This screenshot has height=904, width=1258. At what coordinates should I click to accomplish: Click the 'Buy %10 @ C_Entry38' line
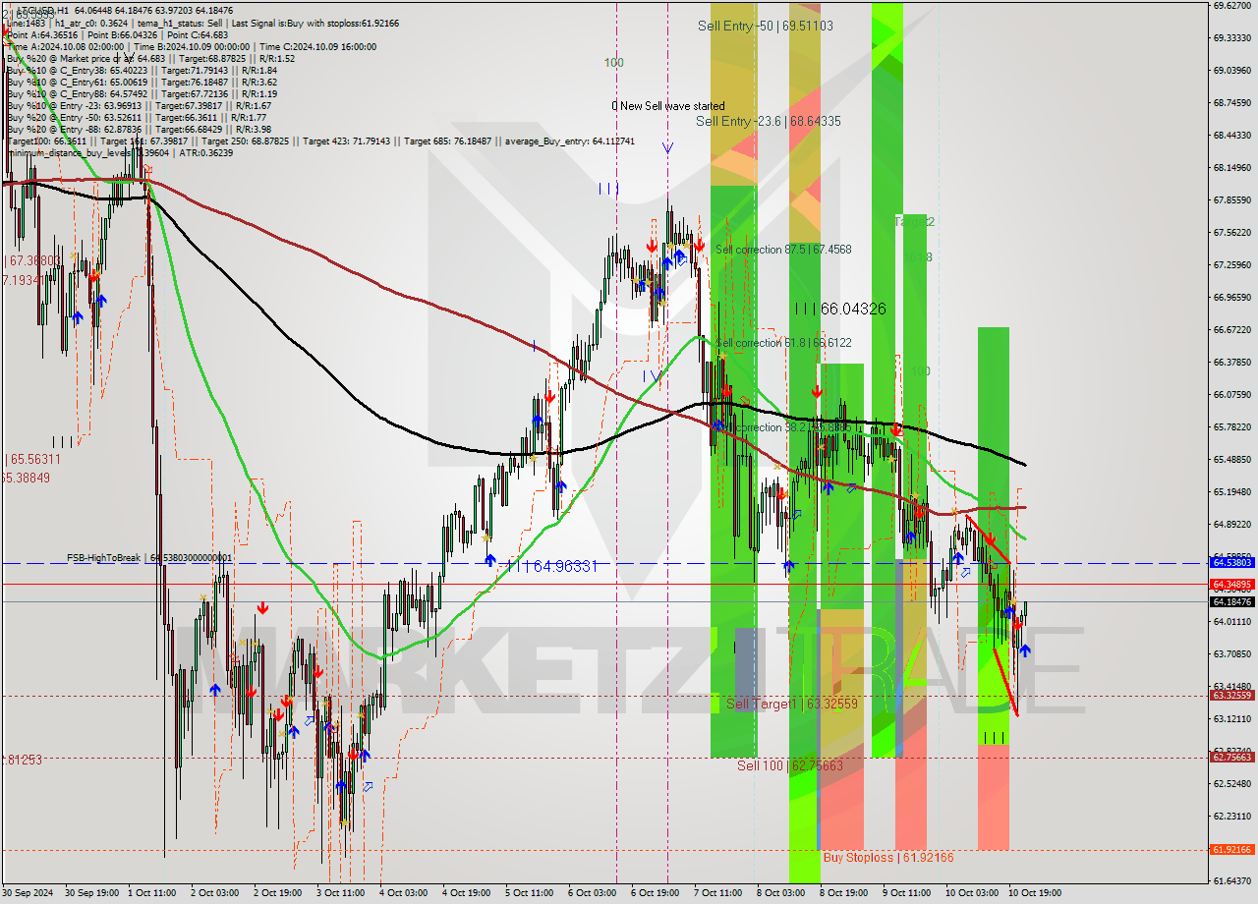[x=142, y=70]
